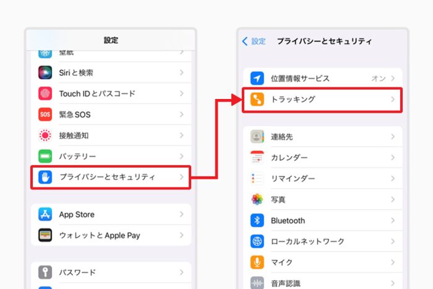Tap the 位置情報サービス arrow icon

257,79
